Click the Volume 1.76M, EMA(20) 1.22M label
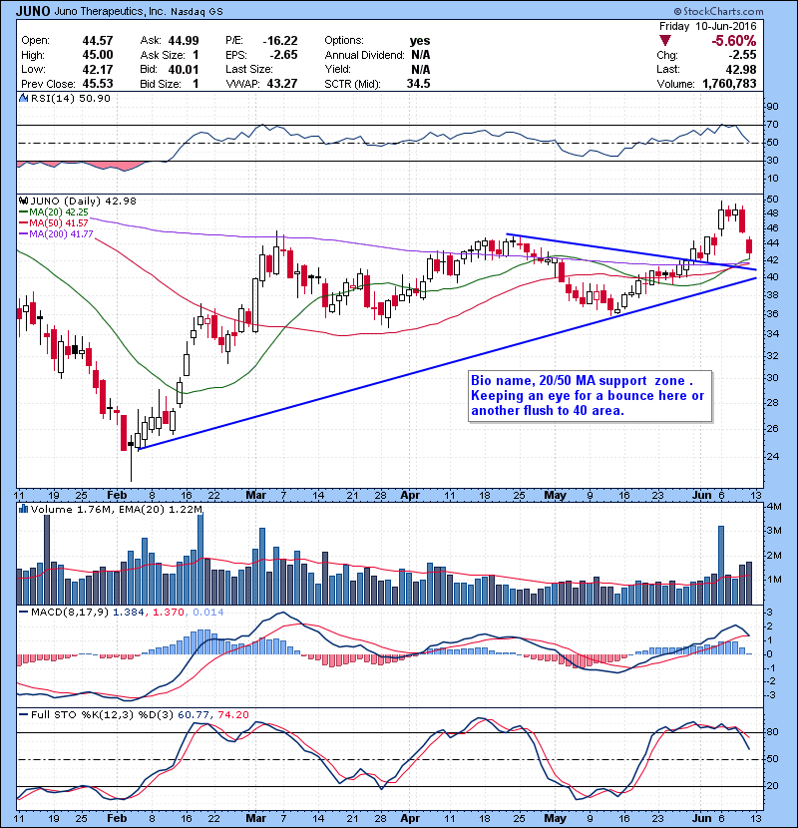Screen dimensions: 798x828 point(117,509)
